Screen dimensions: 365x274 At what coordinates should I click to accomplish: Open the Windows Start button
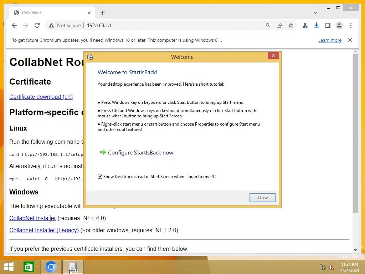point(9,267)
